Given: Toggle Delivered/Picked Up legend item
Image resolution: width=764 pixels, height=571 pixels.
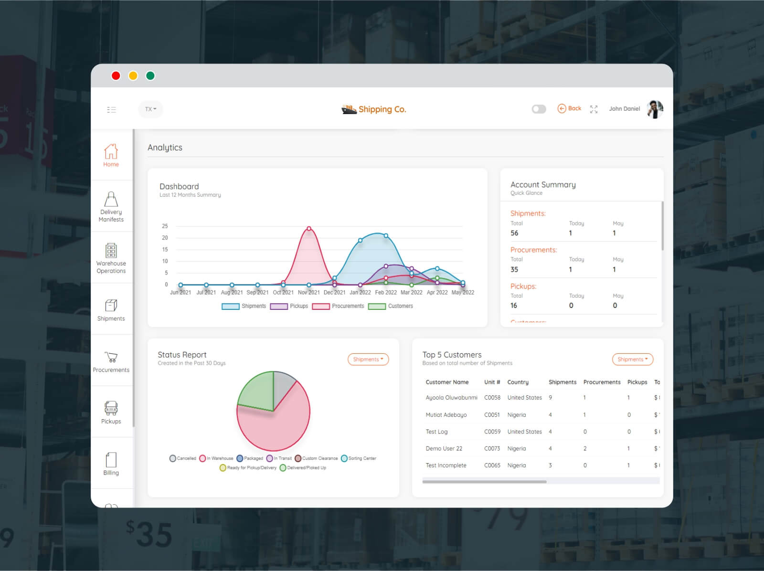Looking at the screenshot, I should [x=303, y=468].
